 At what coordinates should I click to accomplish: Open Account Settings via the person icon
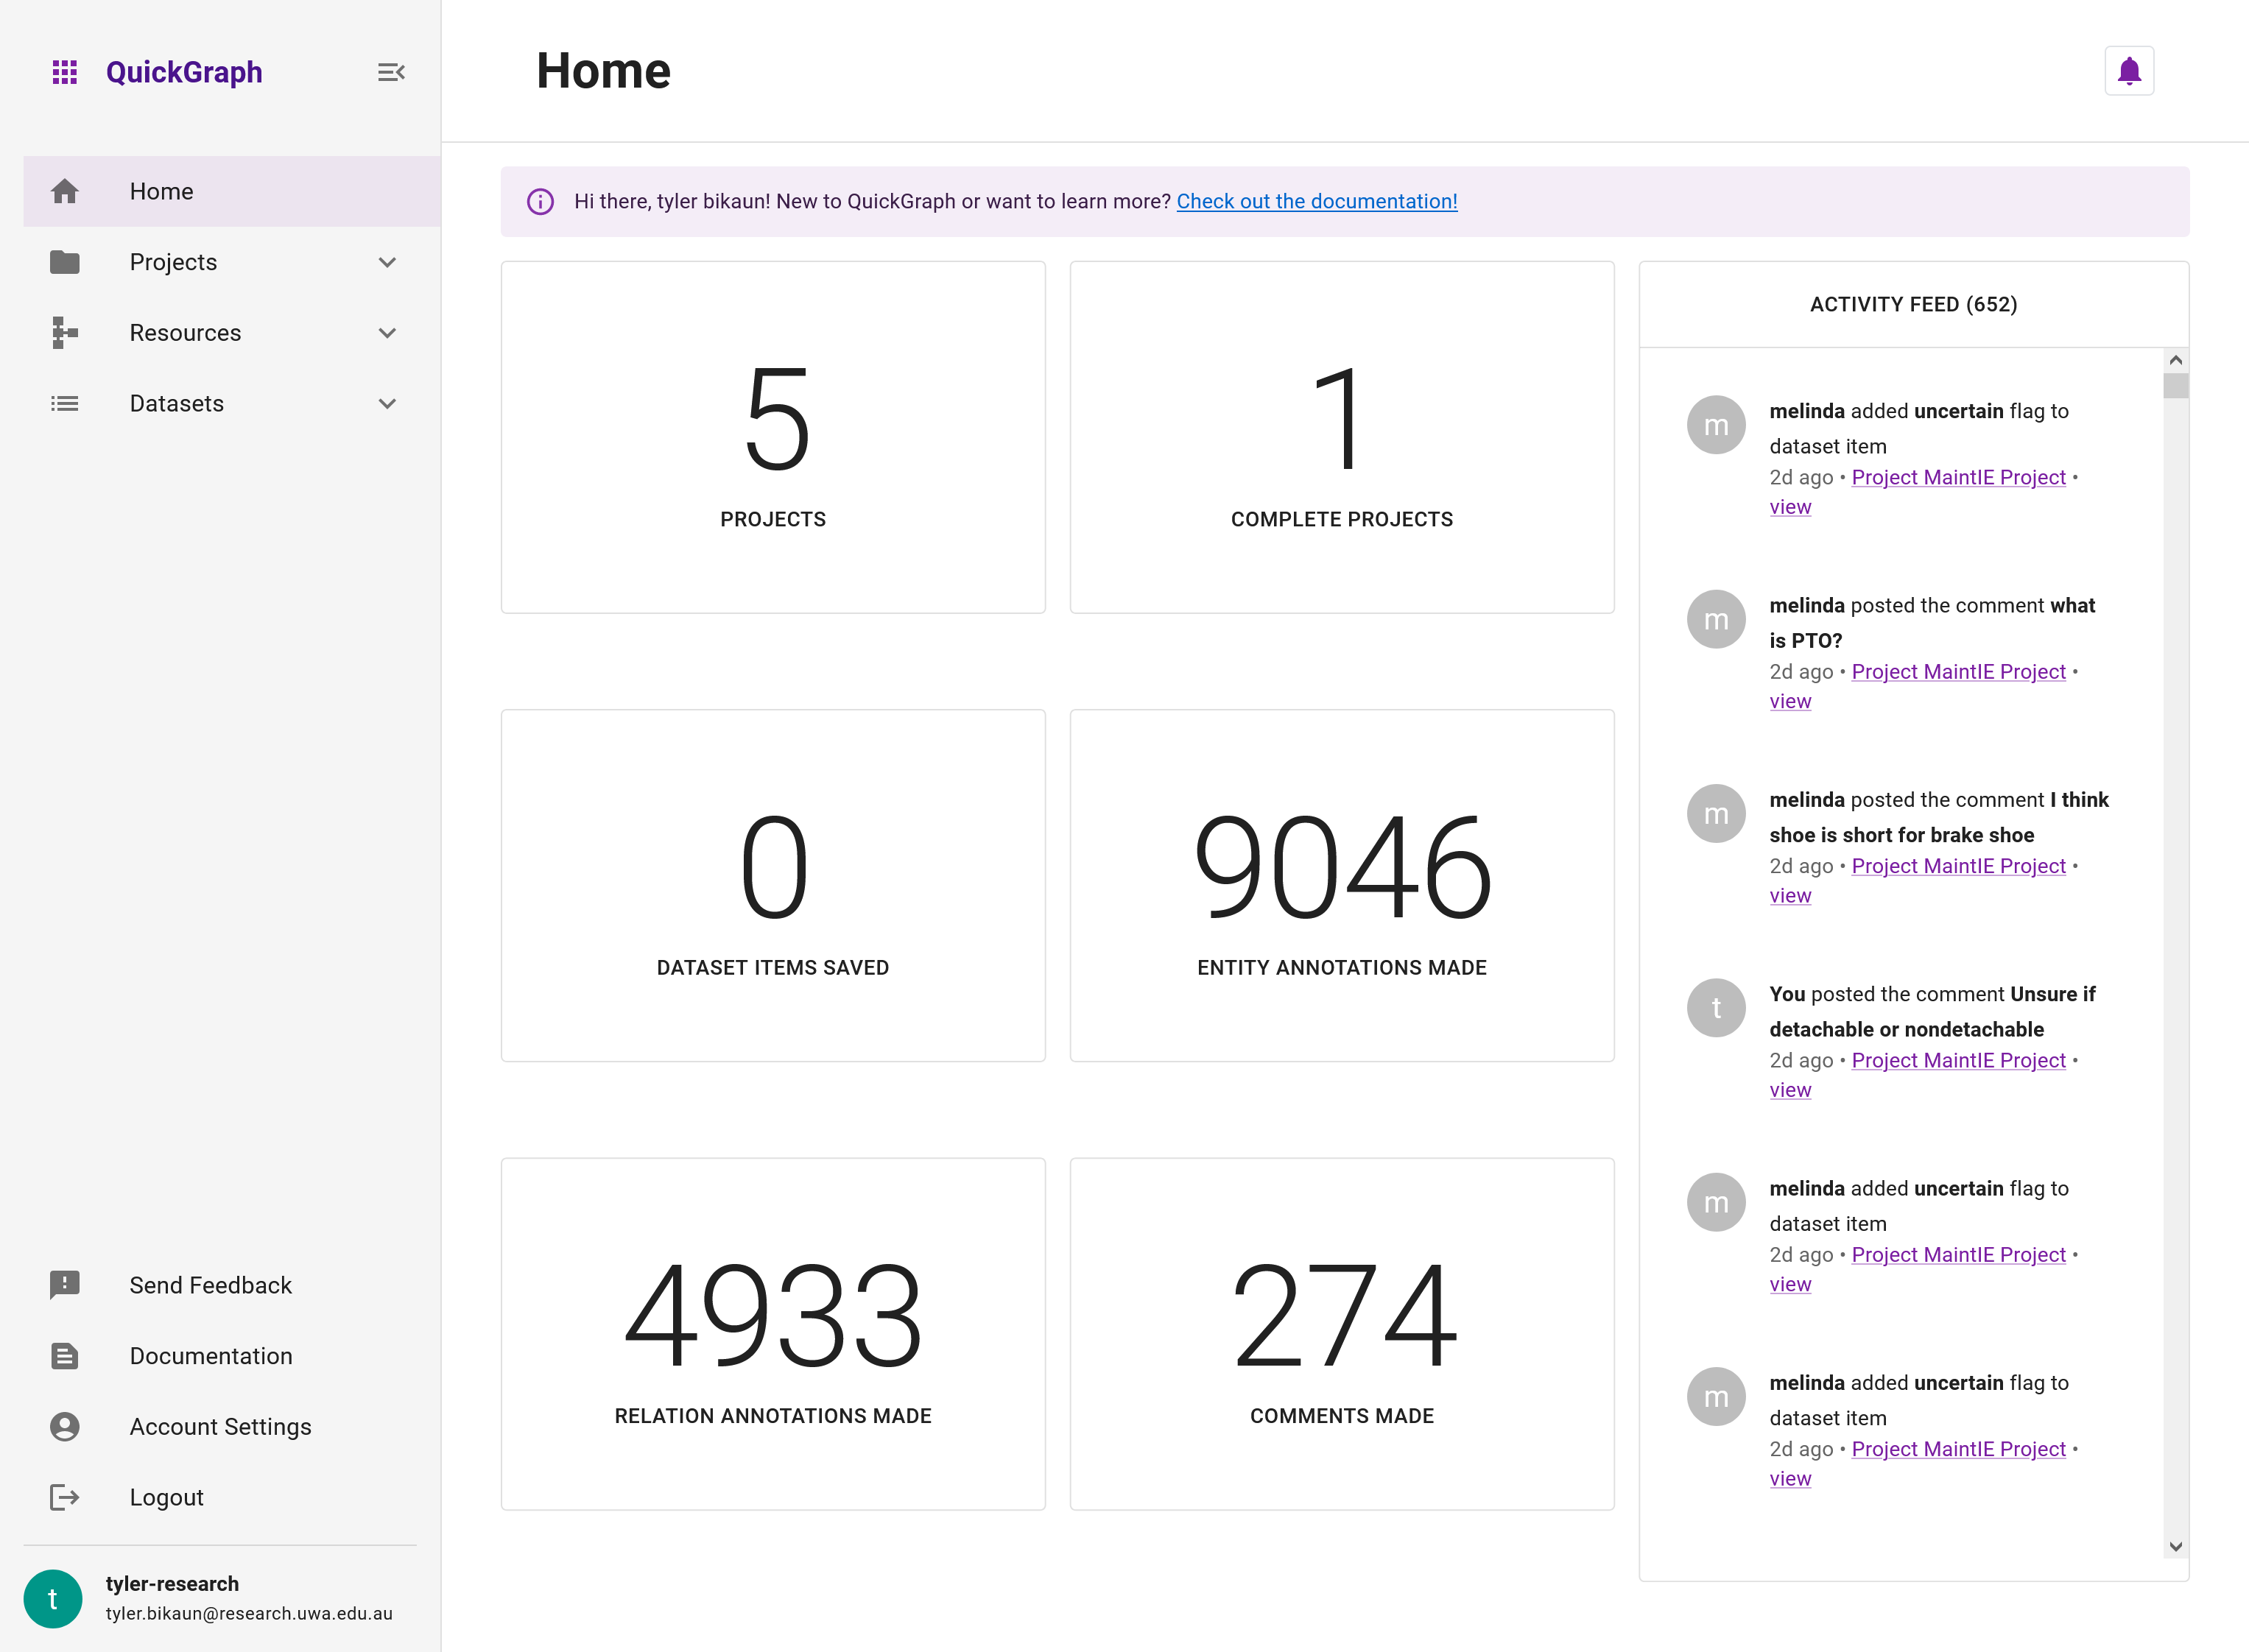tap(64, 1426)
